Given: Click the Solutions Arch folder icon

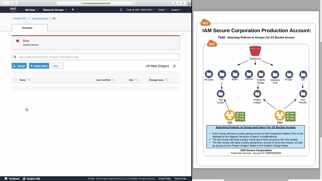Looking at the screenshot, I should (275, 74).
